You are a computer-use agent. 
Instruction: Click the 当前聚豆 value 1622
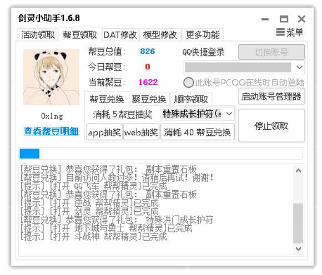click(148, 82)
